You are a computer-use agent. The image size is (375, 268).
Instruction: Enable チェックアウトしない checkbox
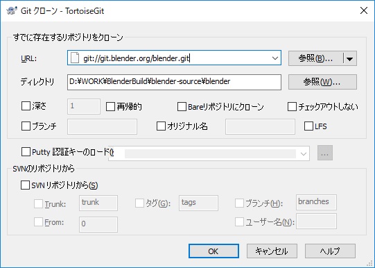(292, 107)
